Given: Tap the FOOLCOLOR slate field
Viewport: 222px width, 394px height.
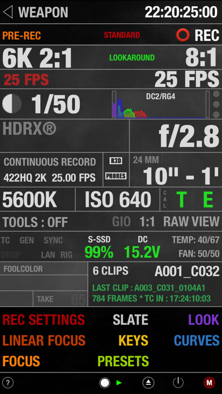Looking at the screenshot, I should 23,269.
